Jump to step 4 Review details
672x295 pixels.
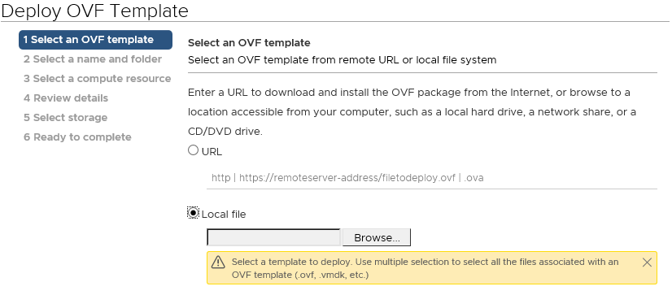click(x=66, y=98)
